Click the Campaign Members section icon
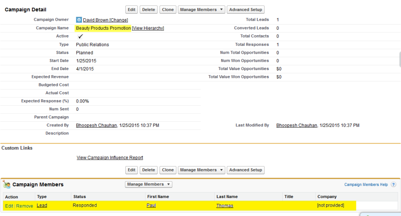 point(7,185)
